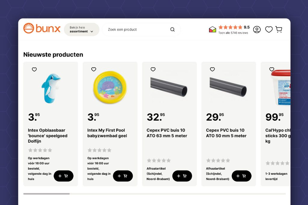Expand the 'Bekijk hele assortiment' dropdown

pos(82,29)
